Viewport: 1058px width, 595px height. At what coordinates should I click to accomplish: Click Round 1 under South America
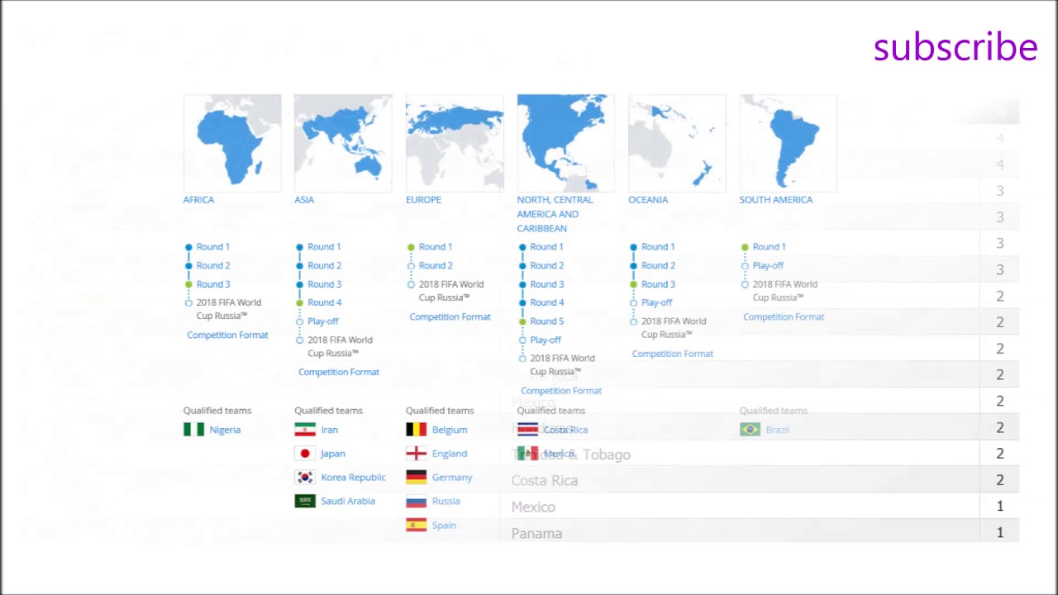pyautogui.click(x=769, y=247)
